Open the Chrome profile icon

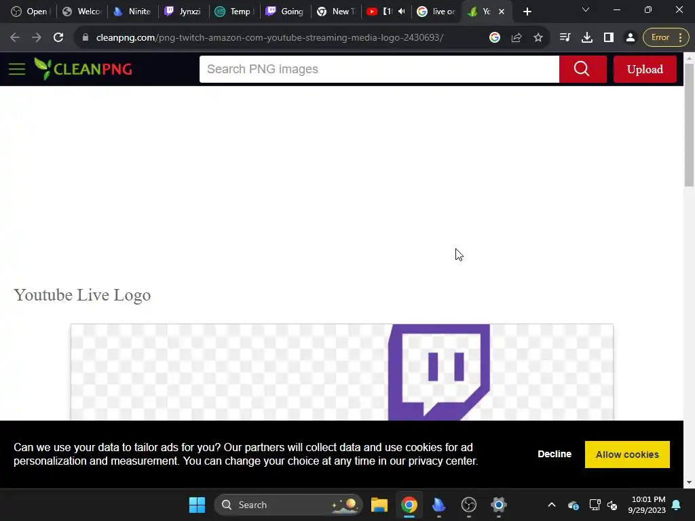click(631, 38)
